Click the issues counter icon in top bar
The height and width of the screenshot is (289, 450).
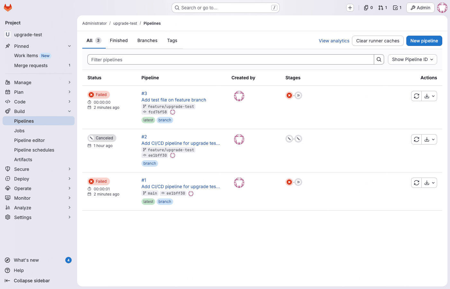coord(366,7)
